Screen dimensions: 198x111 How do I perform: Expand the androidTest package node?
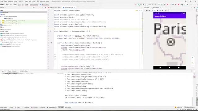pos(1,21)
